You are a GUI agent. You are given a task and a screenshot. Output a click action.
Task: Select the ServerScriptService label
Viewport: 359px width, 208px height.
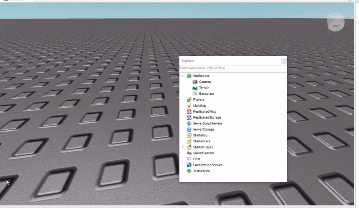coord(208,123)
